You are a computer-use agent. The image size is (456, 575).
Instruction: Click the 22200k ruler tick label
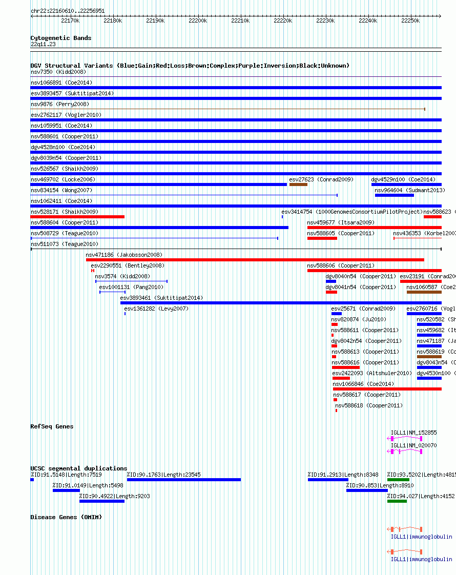click(x=198, y=20)
